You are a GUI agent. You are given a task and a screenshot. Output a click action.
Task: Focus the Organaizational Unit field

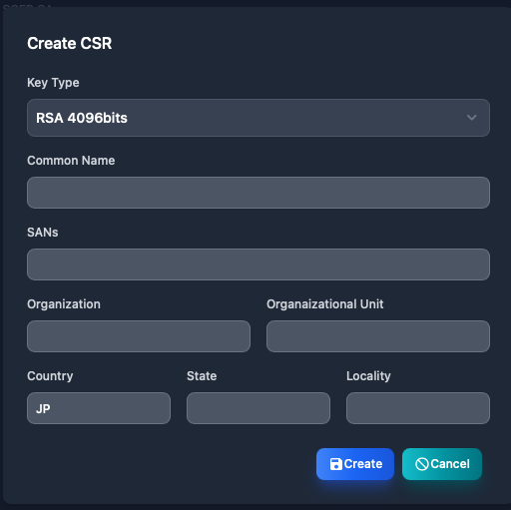point(378,336)
